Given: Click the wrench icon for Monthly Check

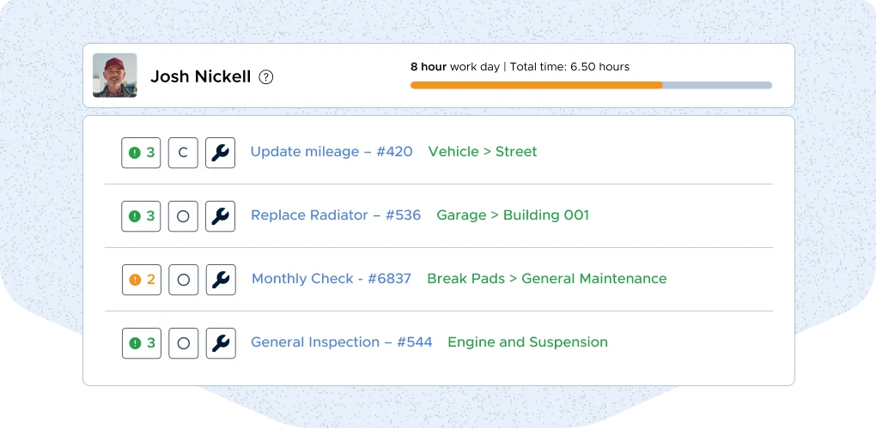Looking at the screenshot, I should (x=220, y=280).
